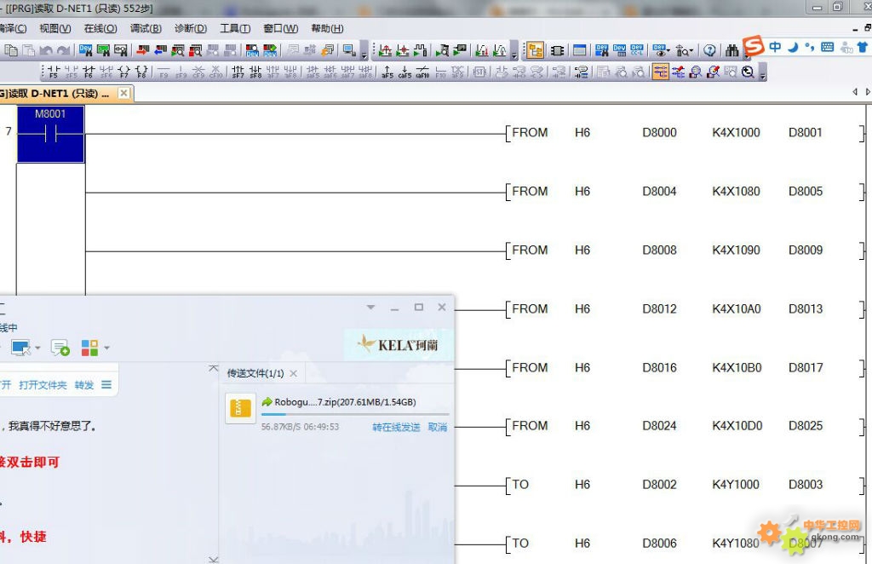
Task: Click the FROM H6 D8000 K4X1000 instruction
Action: tap(685, 133)
